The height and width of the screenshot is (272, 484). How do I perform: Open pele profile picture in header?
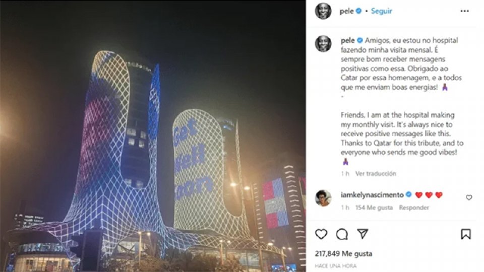(323, 11)
